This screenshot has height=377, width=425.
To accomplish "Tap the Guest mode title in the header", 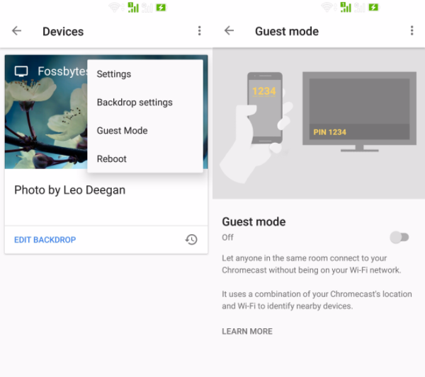I will click(x=287, y=31).
